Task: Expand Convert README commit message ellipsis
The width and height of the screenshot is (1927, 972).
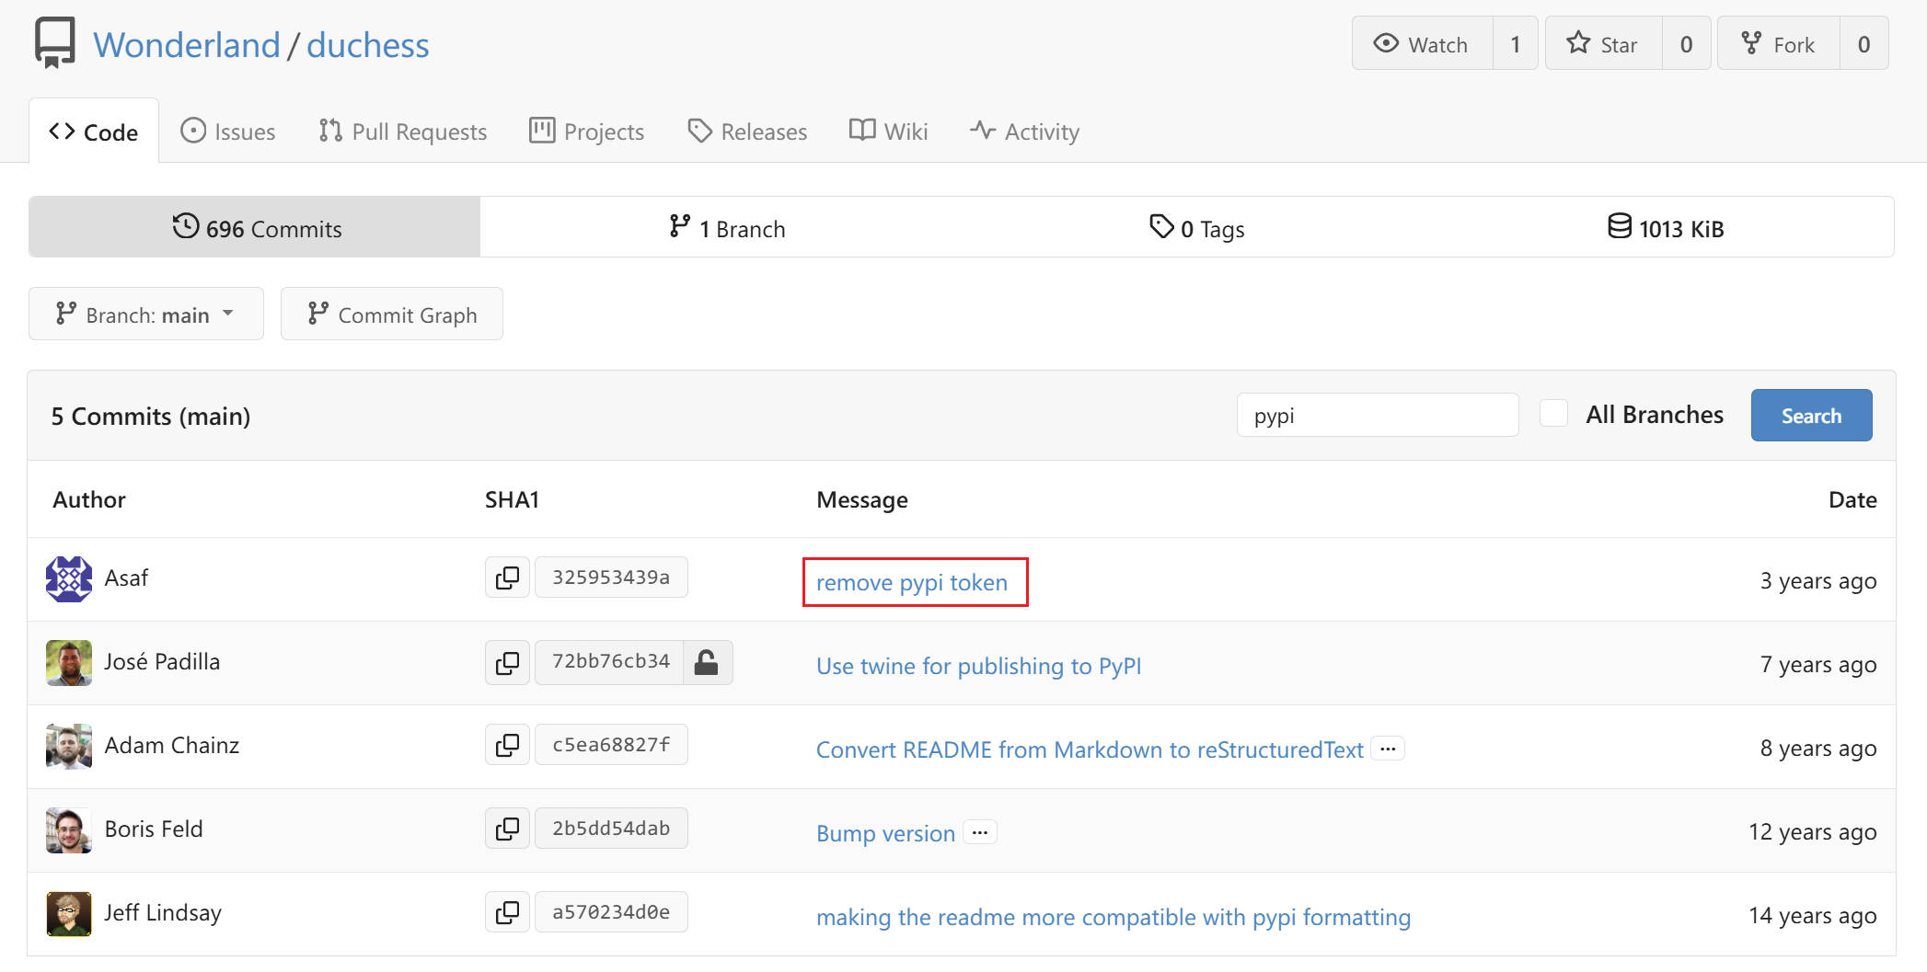Action: [x=1388, y=749]
